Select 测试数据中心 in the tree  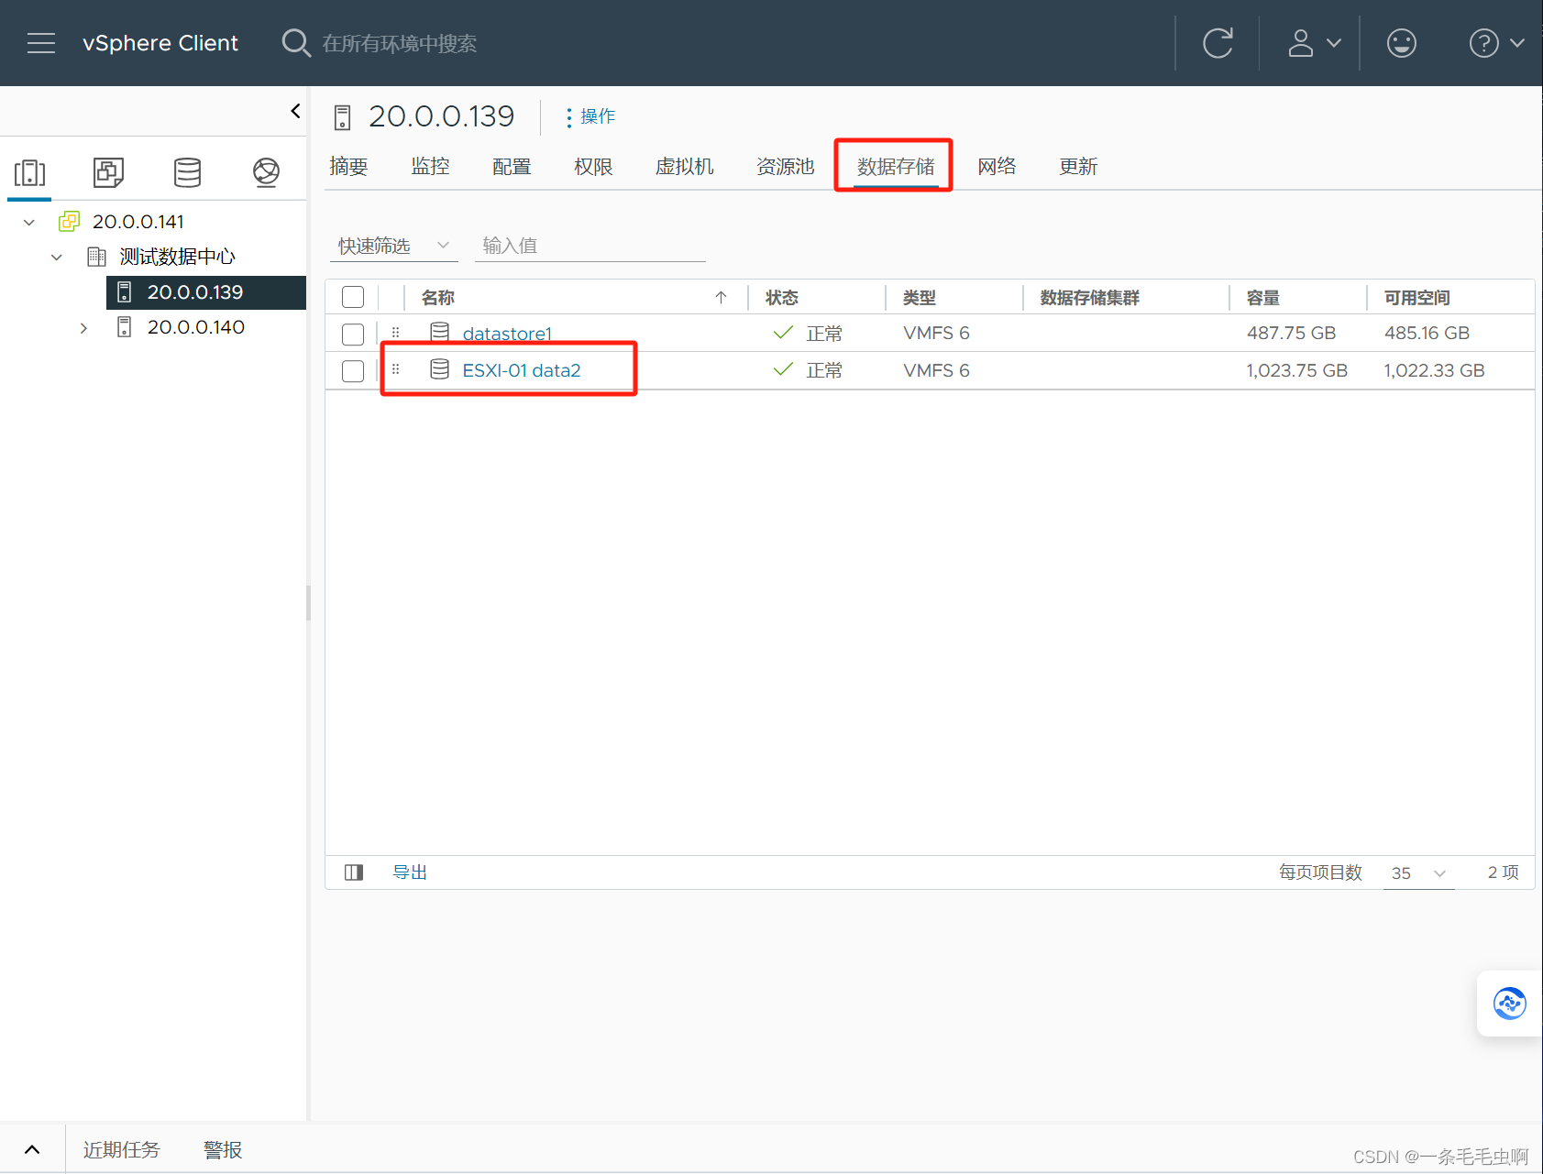coord(177,257)
